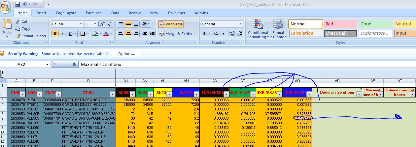Switch to the Data tab
This screenshot has height=147, width=416.
coord(115,13)
